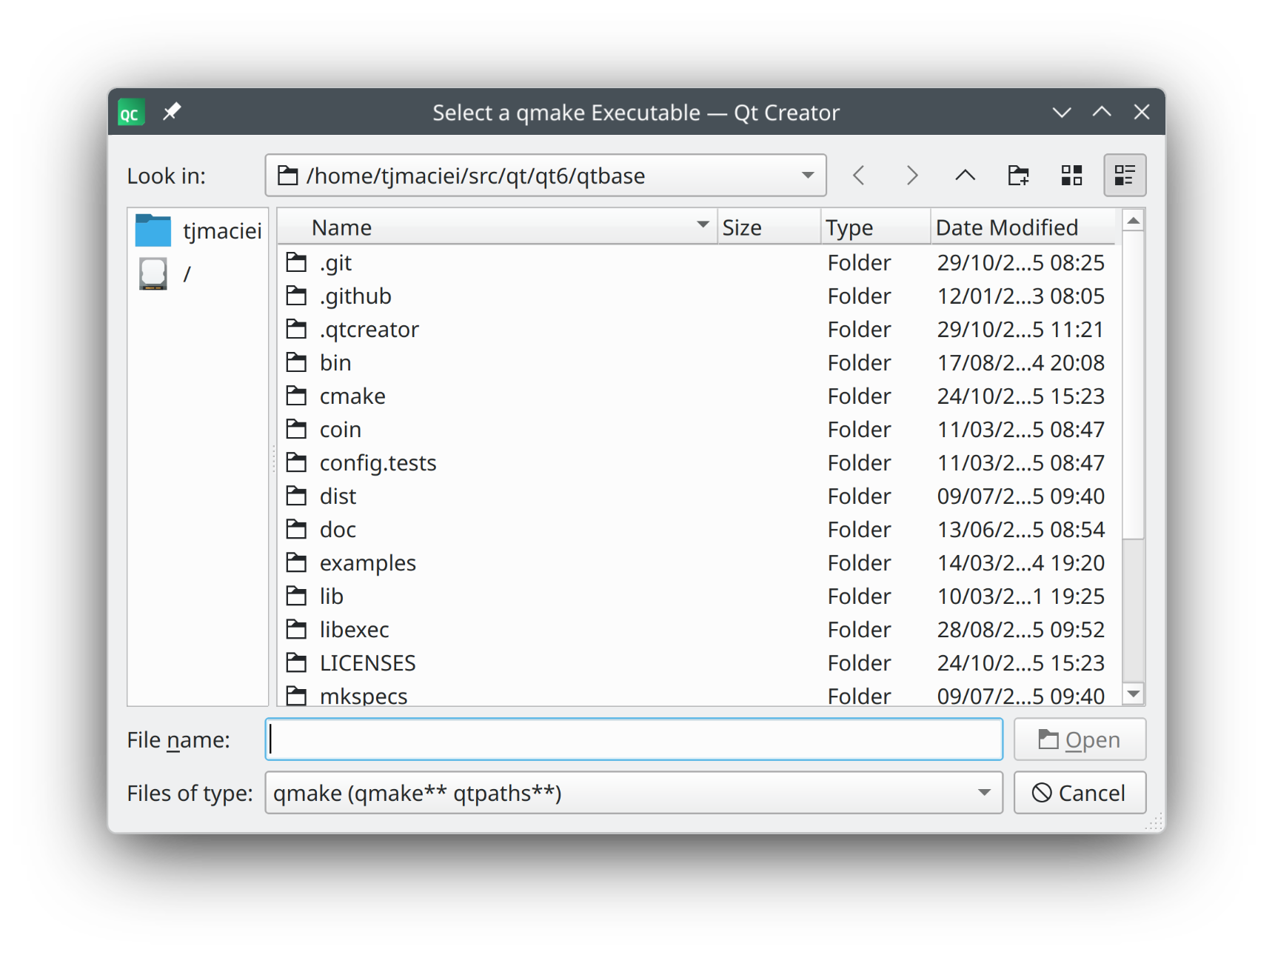Switch to detail view mode

pyautogui.click(x=1124, y=176)
